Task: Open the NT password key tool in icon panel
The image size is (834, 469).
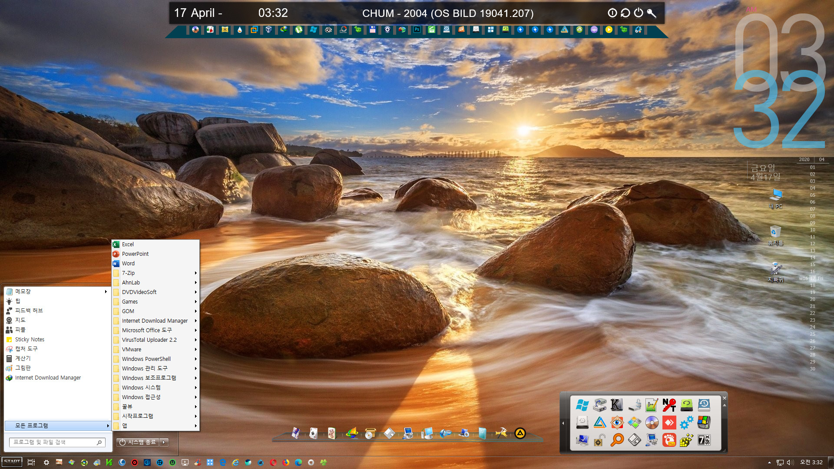Action: 669,405
